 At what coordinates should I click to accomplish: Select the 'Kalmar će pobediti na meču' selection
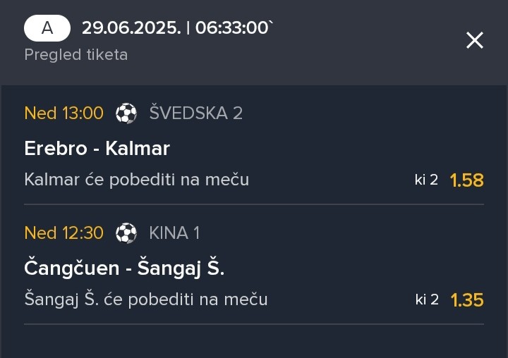[137, 180]
